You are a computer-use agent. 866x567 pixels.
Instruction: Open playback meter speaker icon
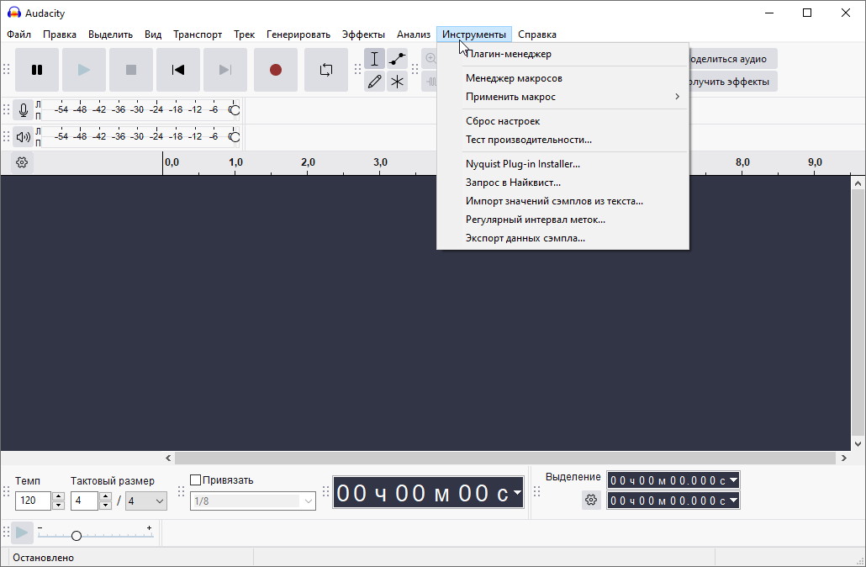(24, 136)
